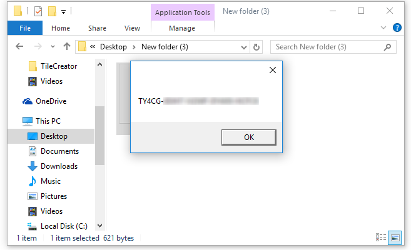This screenshot has height=250, width=411.
Task: Go up one folder level arrow
Action: (67, 47)
